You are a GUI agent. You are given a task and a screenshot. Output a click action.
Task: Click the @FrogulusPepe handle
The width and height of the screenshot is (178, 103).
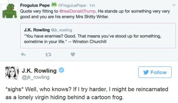coord(72,5)
